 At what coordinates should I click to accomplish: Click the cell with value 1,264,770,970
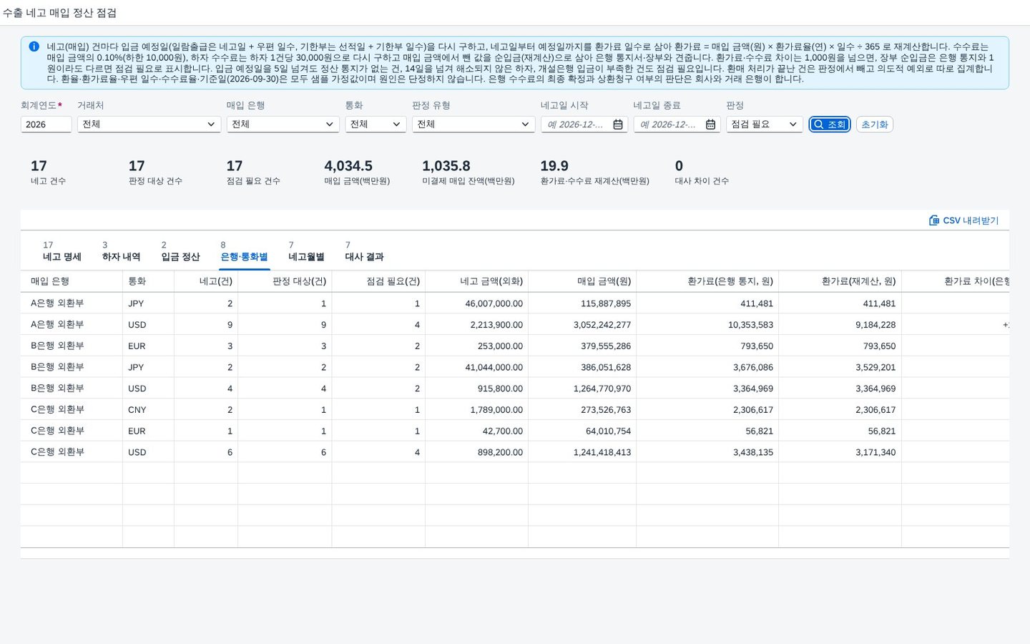pyautogui.click(x=582, y=388)
